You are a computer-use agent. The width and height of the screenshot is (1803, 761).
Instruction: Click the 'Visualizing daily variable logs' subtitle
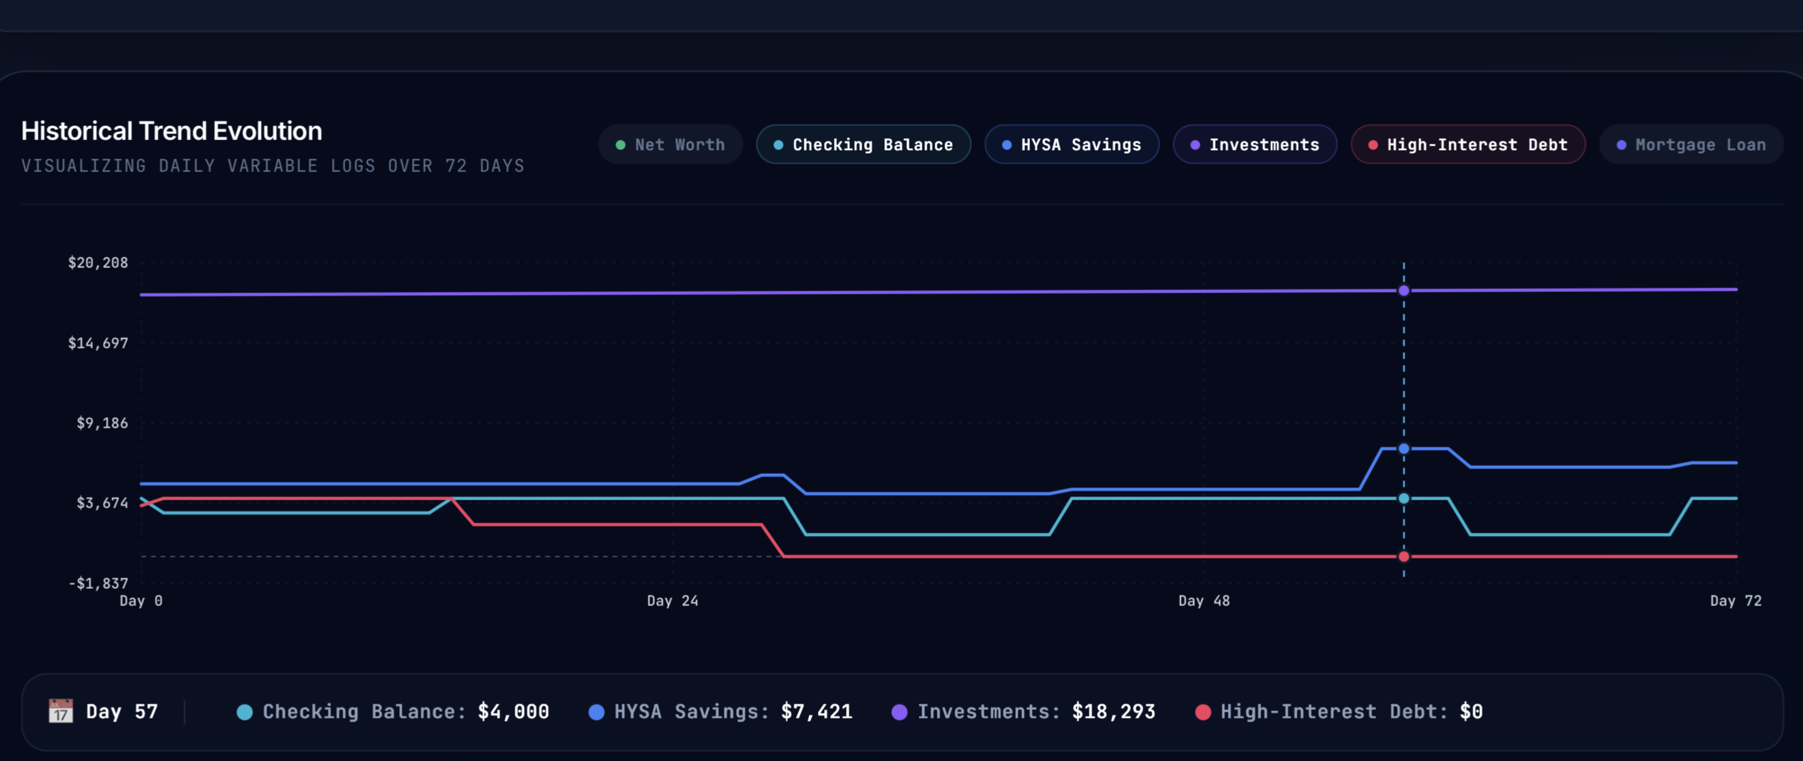(x=273, y=166)
